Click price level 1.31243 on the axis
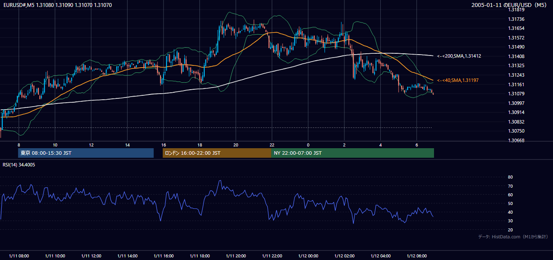This screenshot has height=260, width=553. [516, 75]
